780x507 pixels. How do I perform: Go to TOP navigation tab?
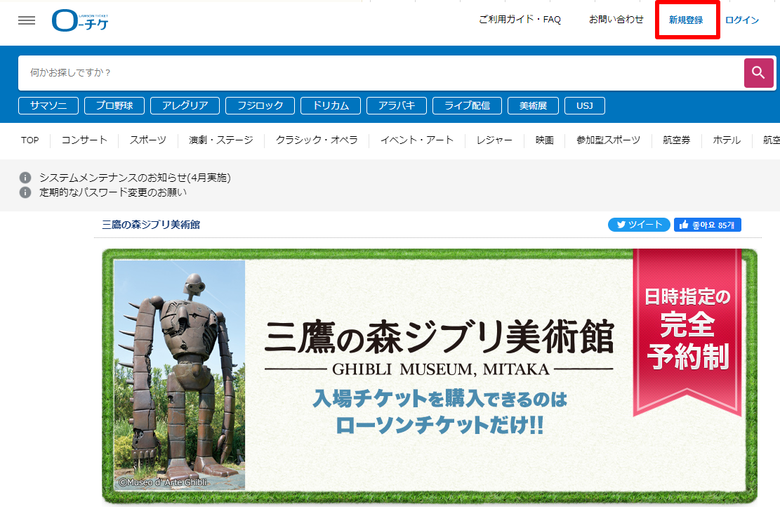[30, 140]
